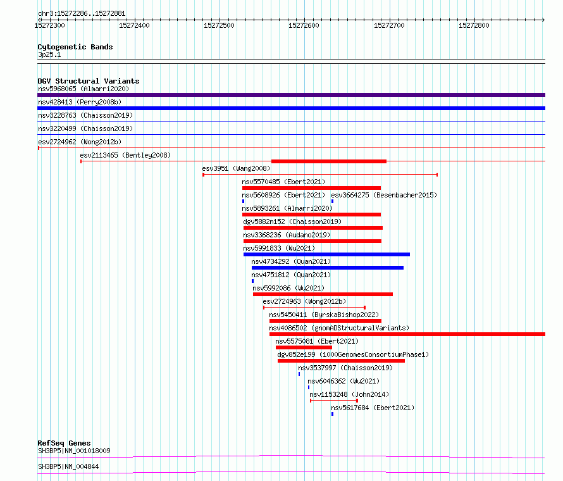Screen dimensions: 563x481
Task: Click the red bar under nsv5893261
Action: click(x=311, y=215)
